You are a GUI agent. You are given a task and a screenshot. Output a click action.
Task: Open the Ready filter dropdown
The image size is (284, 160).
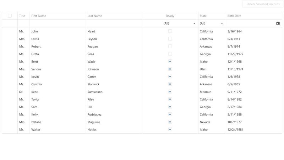(170, 23)
